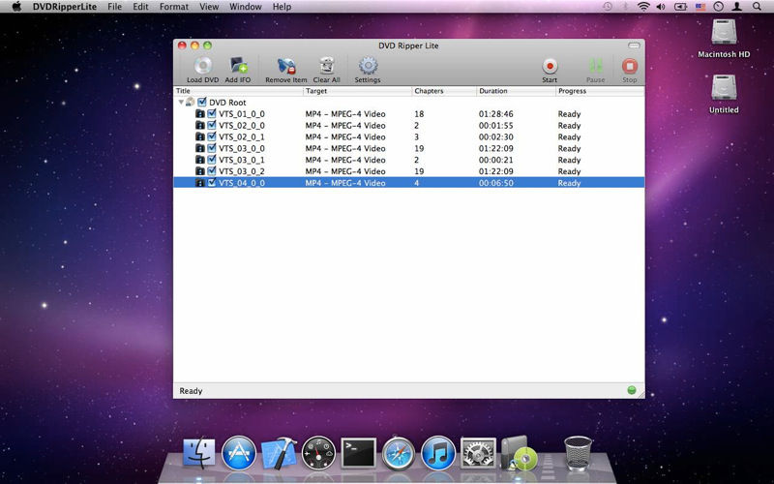Open the Format menu
The width and height of the screenshot is (774, 484).
tap(174, 7)
